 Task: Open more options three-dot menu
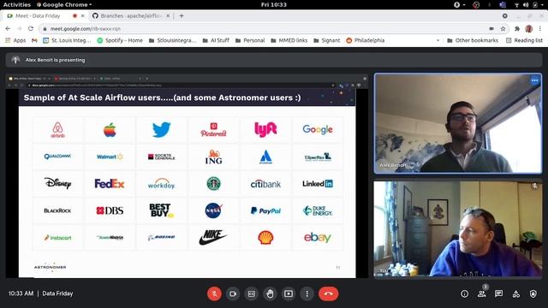307,293
